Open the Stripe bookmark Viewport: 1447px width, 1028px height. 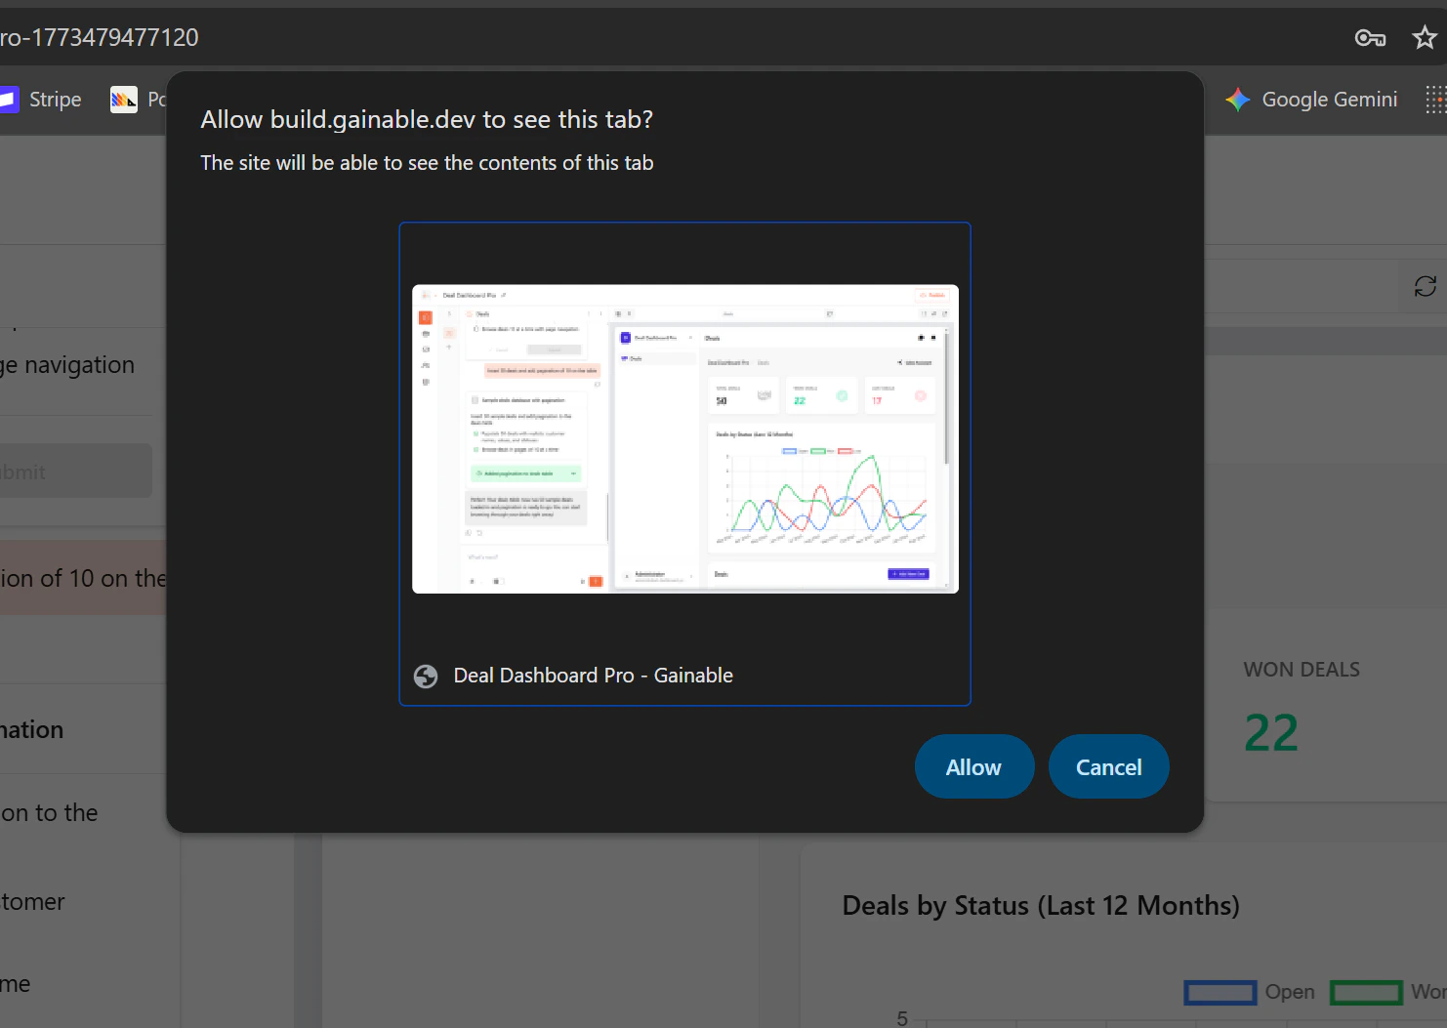pos(55,99)
